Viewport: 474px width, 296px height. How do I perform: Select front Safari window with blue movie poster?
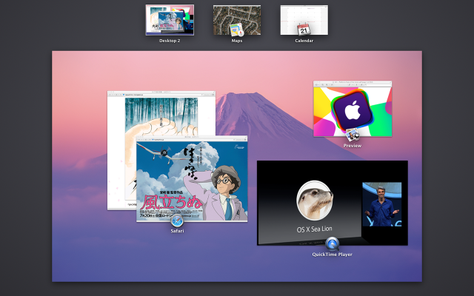(192, 179)
